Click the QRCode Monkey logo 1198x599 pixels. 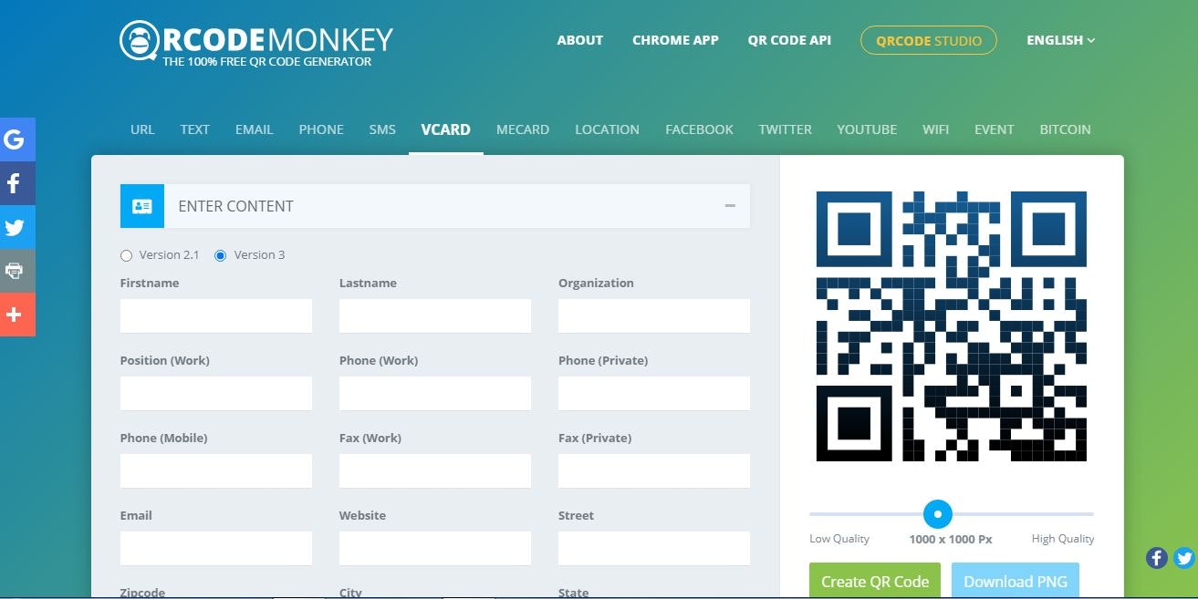pyautogui.click(x=256, y=44)
